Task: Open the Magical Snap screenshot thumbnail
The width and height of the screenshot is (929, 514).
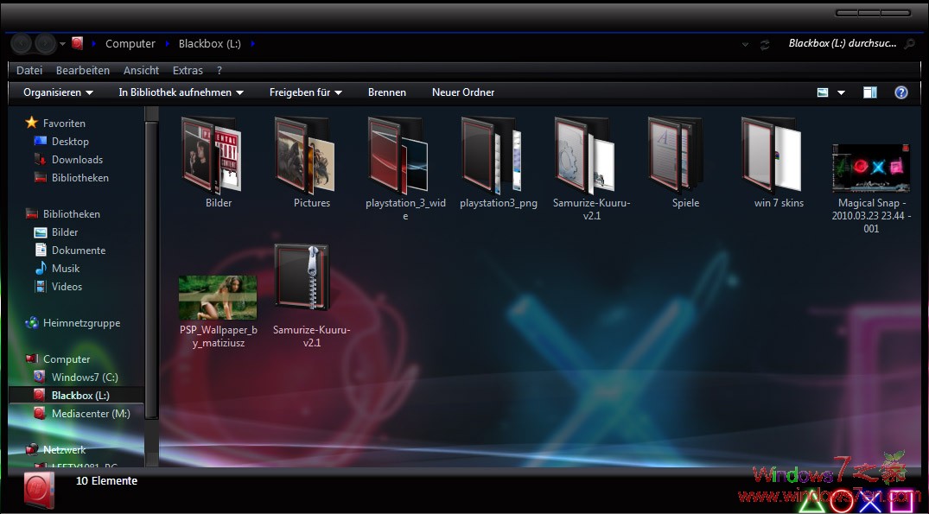Action: coord(870,168)
